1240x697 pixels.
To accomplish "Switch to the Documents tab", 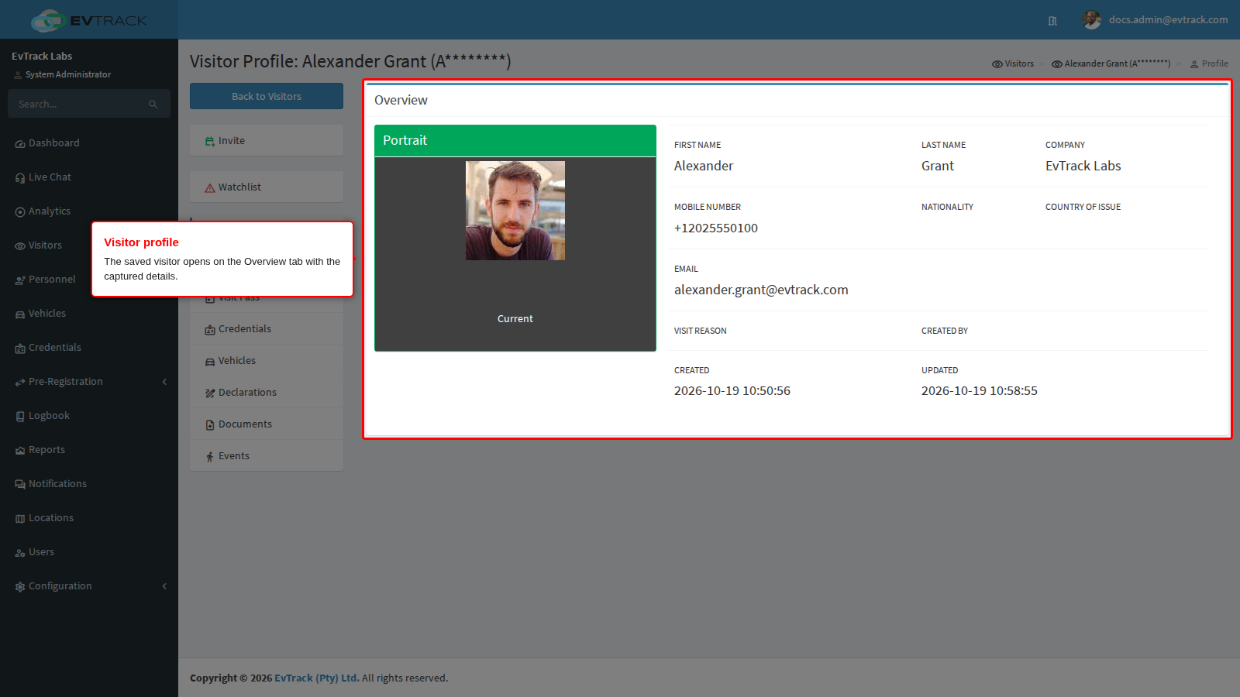I will [x=267, y=424].
